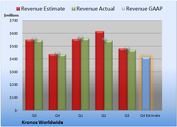This screenshot has width=177, height=127.
Task: Select the tallest red bar above Q2
Action: point(100,71)
